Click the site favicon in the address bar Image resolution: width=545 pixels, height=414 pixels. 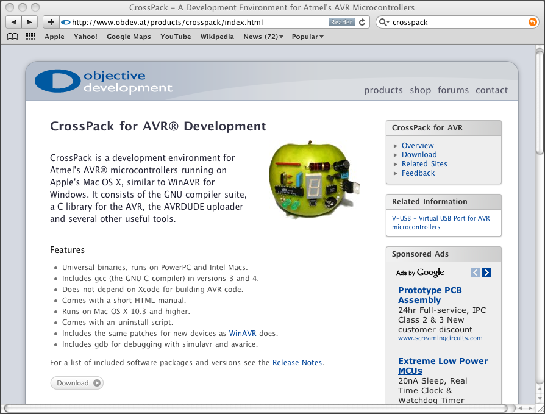click(65, 22)
